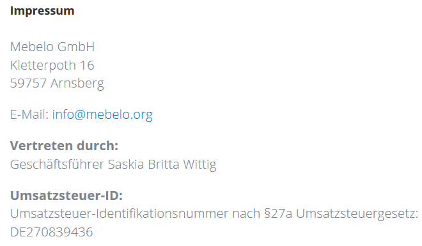The image size is (422, 246).
Task: Click the word Mebelo in company name
Action: coord(32,47)
